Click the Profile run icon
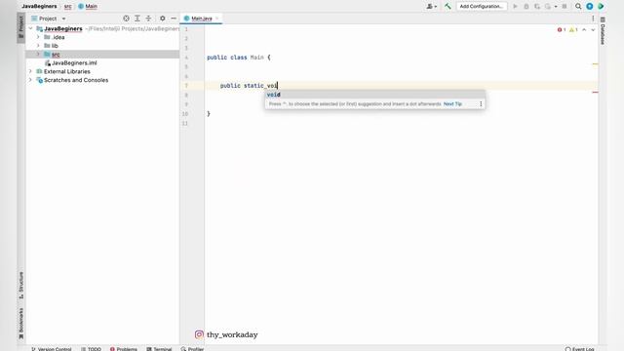The image size is (624, 351). (x=548, y=7)
